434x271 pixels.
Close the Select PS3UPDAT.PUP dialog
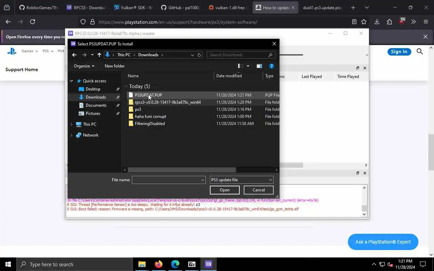coord(274,44)
